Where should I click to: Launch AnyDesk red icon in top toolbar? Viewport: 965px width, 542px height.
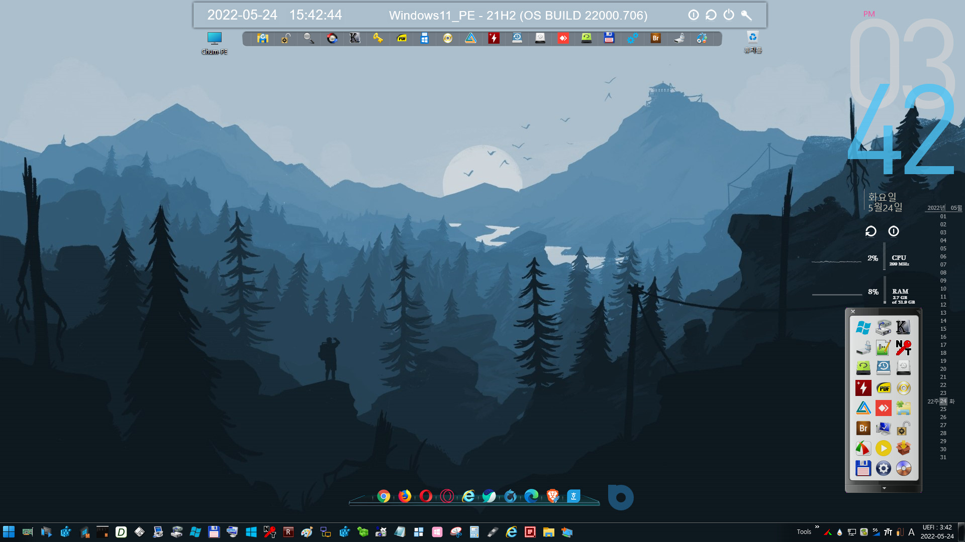[x=563, y=38]
